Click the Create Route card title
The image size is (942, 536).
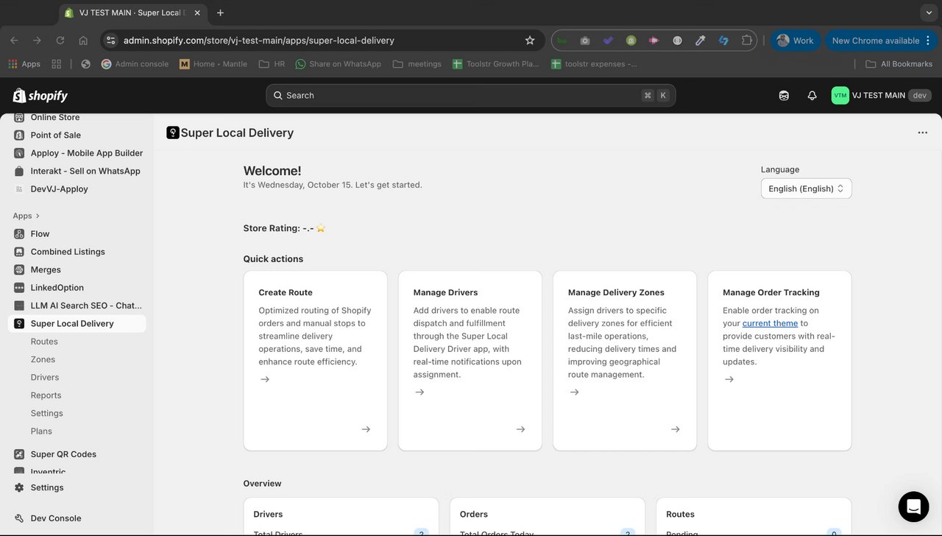(286, 292)
